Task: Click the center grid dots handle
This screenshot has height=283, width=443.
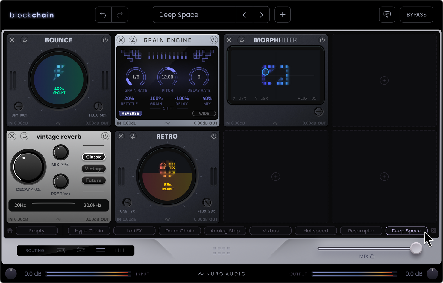Action: click(221, 250)
